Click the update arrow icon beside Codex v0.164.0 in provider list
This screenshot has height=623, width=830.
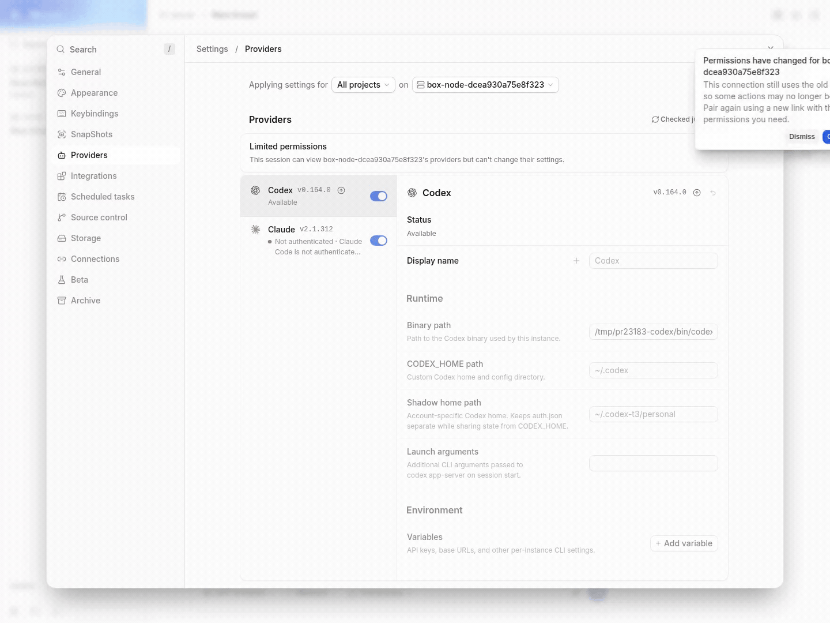[x=341, y=190]
